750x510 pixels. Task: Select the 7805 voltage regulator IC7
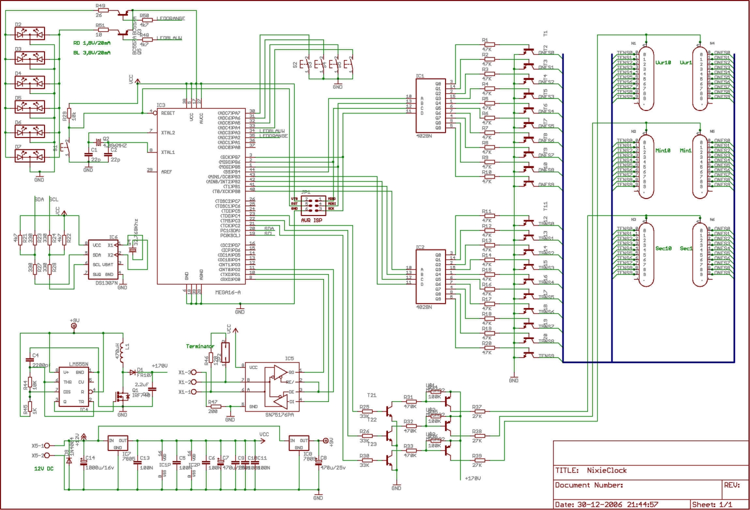pyautogui.click(x=118, y=443)
